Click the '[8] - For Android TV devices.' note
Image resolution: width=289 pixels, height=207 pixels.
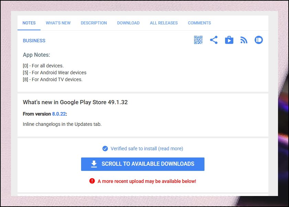click(x=53, y=79)
